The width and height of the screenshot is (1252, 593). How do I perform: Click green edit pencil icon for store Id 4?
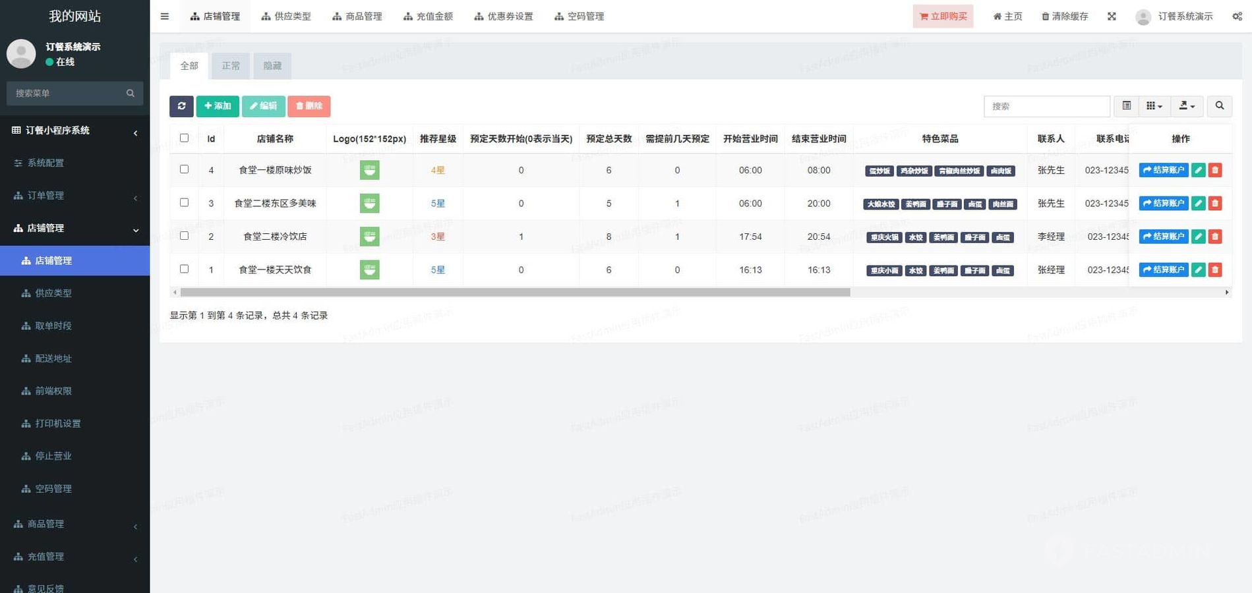pos(1198,170)
